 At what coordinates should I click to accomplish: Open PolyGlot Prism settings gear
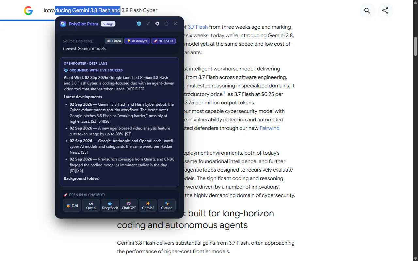(157, 24)
